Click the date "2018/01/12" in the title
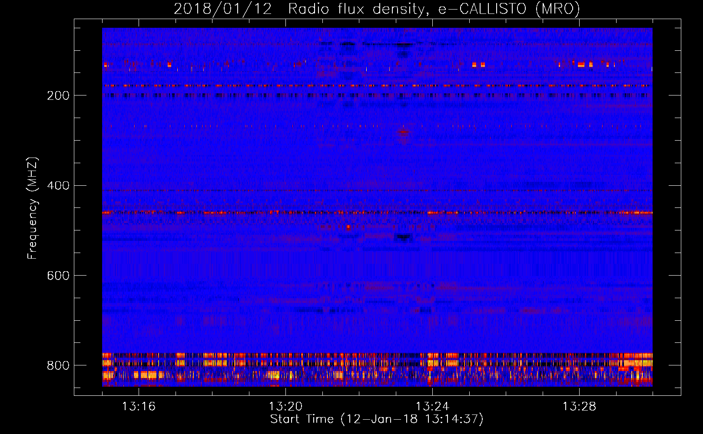 [x=223, y=9]
